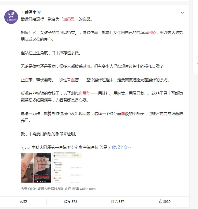The height and width of the screenshot is (209, 198).
Task: Click 转发 373 repost button
Action: 70,202
